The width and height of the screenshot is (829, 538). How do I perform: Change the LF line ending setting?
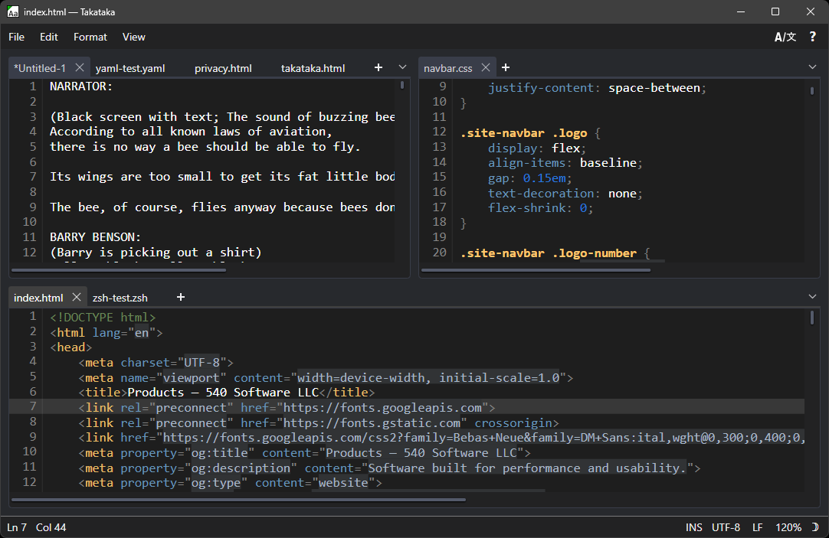pos(757,527)
